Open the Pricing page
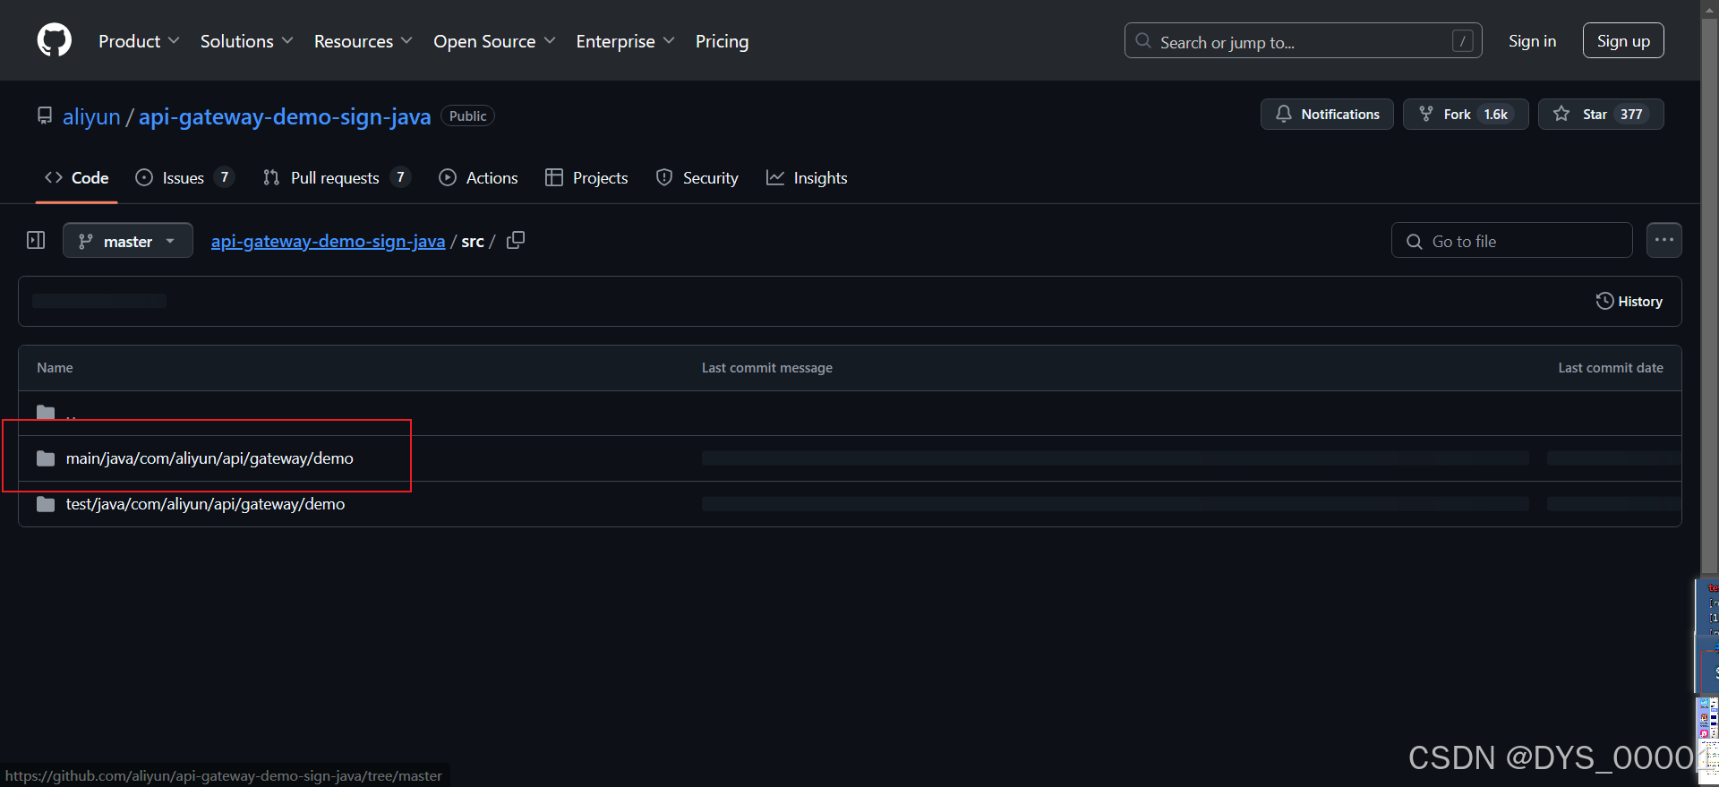 (x=722, y=41)
